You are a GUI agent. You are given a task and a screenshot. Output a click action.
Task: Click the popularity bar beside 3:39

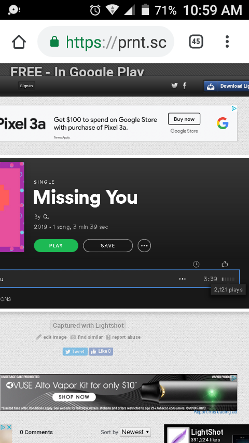(x=228, y=279)
